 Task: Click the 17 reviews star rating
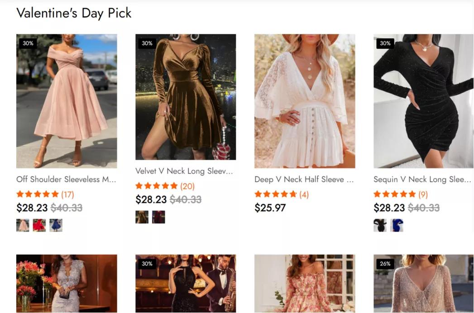pos(45,194)
